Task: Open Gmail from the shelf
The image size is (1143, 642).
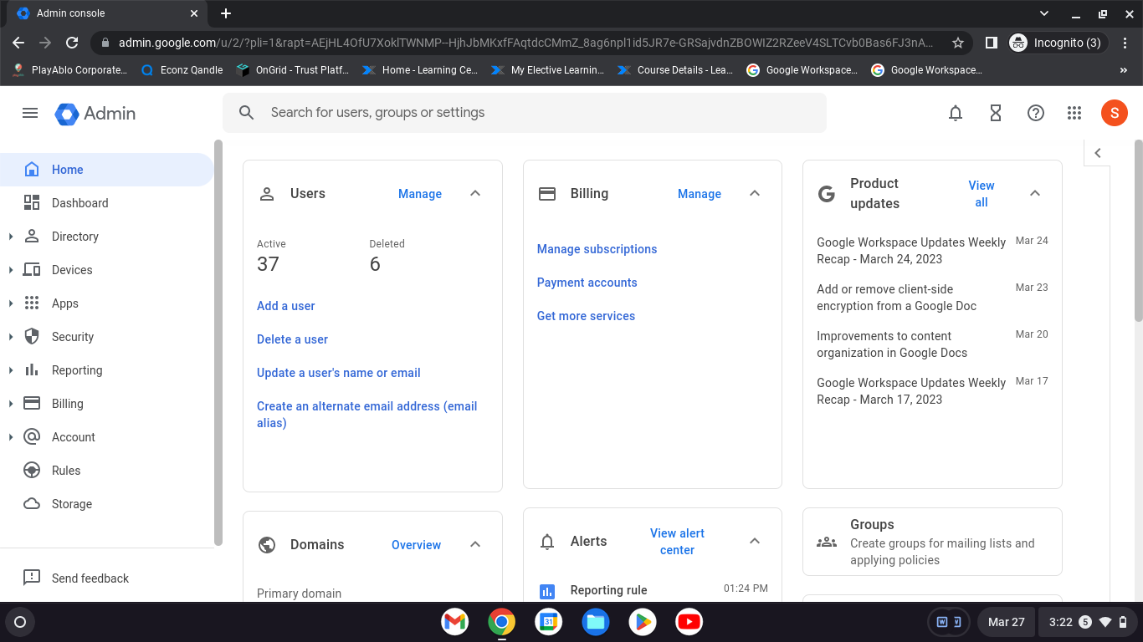Action: [x=455, y=622]
